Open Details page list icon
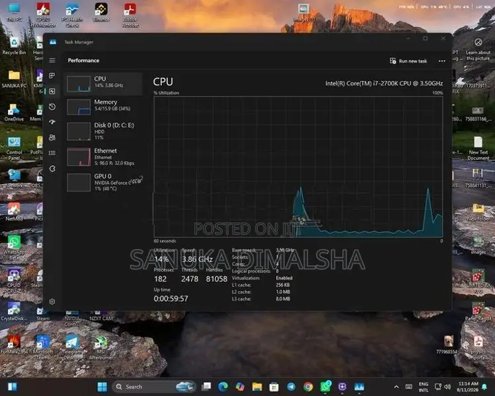The width and height of the screenshot is (495, 396). pyautogui.click(x=52, y=153)
